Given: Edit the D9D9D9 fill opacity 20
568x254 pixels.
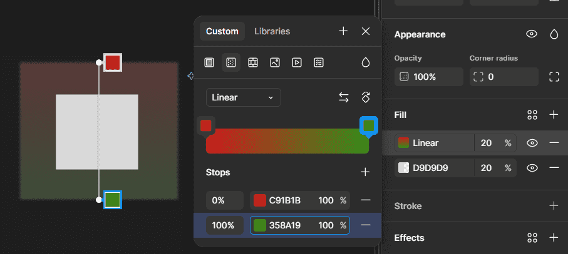Looking at the screenshot, I should click(x=486, y=168).
